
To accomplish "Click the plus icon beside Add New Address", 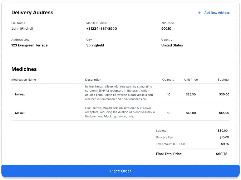I will pos(200,13).
